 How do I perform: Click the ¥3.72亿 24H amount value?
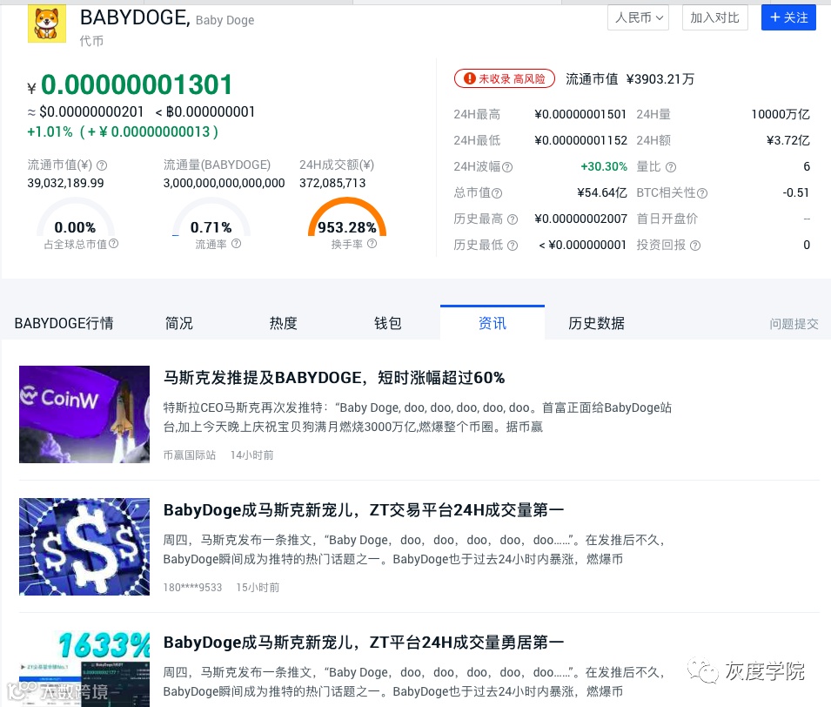pos(788,140)
